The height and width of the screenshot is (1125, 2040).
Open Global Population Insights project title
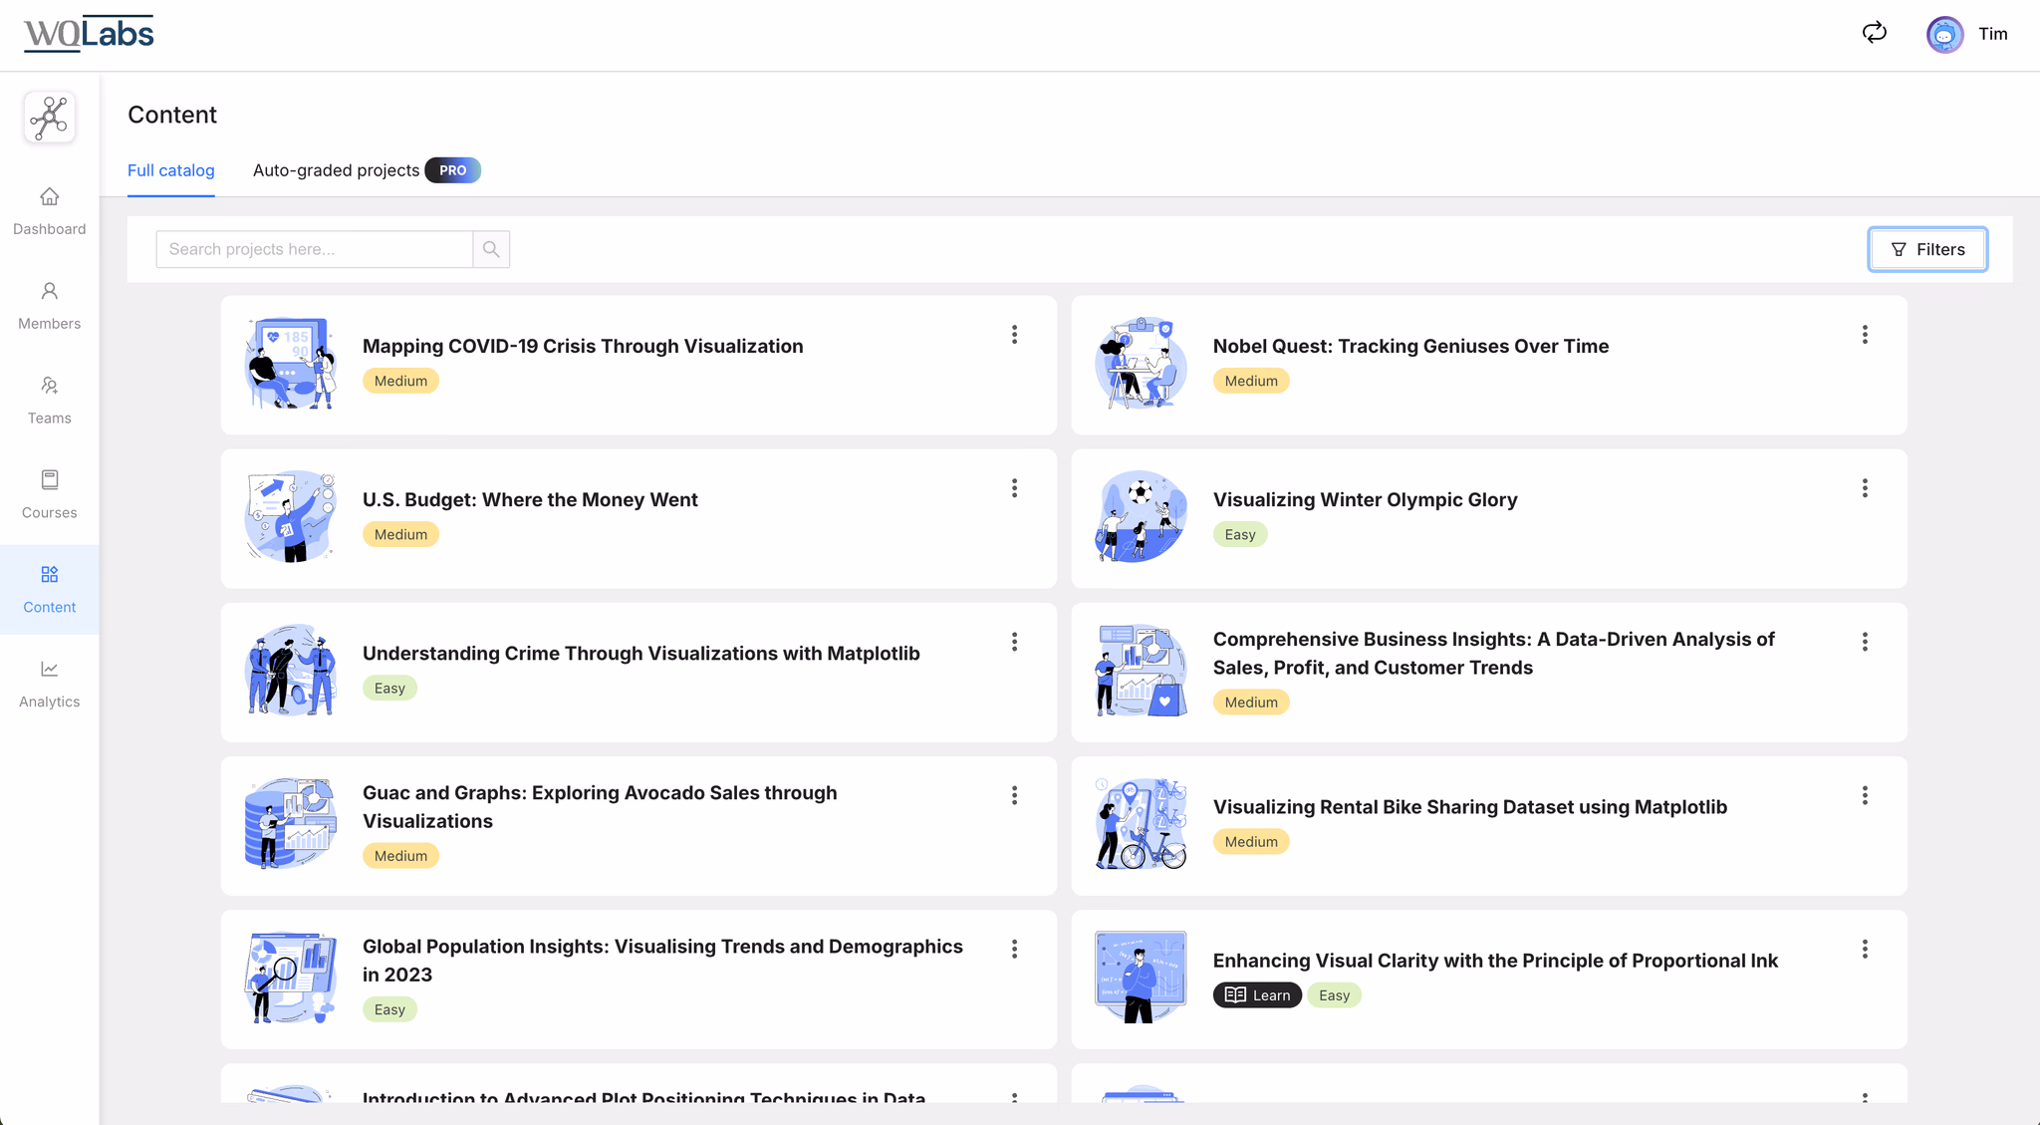[x=662, y=961]
